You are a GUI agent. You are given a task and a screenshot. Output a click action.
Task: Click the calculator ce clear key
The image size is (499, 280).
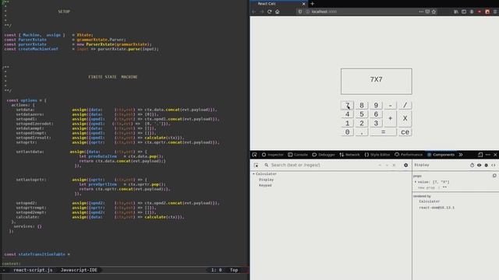click(x=405, y=132)
